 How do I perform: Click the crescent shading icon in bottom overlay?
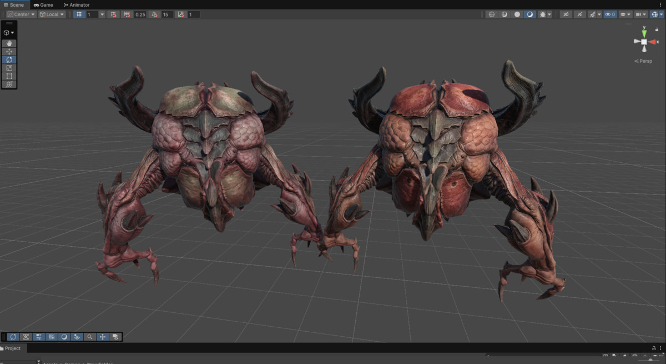click(64, 337)
